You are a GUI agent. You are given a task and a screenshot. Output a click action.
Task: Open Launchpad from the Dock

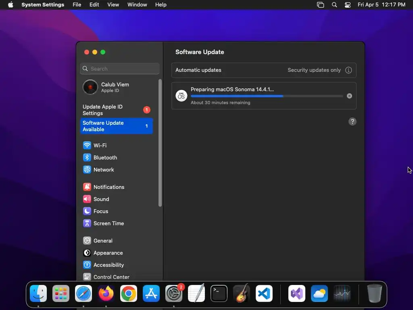pyautogui.click(x=61, y=293)
